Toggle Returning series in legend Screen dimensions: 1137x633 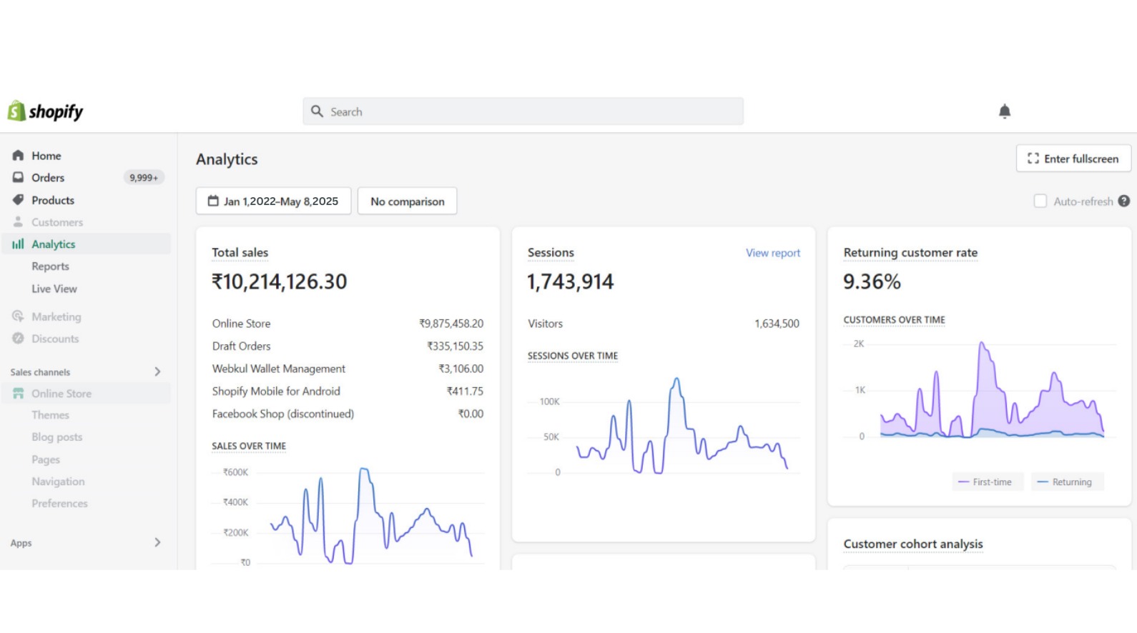point(1066,482)
